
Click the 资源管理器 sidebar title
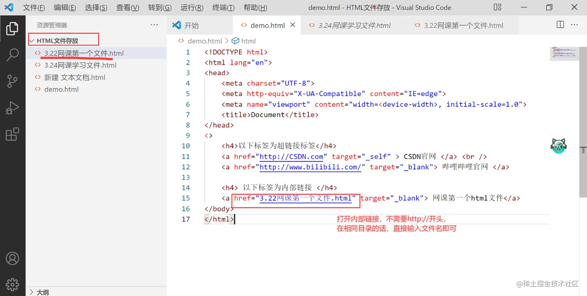pos(52,25)
